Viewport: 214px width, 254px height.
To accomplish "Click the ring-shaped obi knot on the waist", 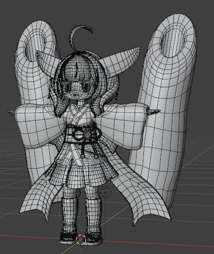I will 87,134.
